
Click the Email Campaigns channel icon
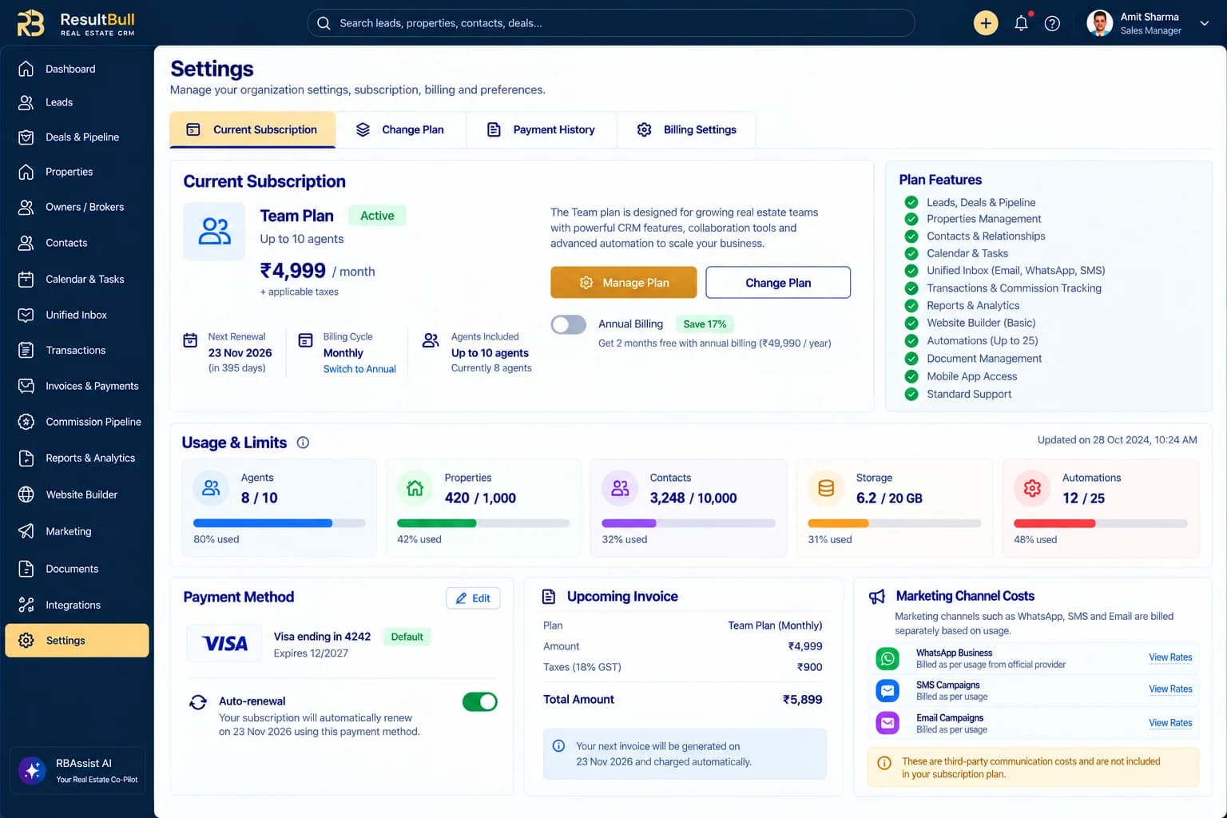(887, 723)
